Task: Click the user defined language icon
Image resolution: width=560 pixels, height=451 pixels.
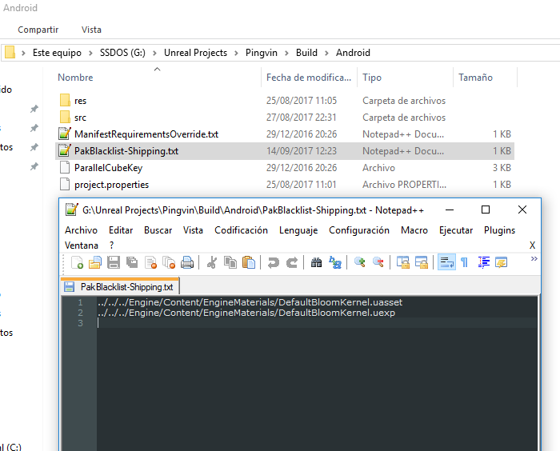Action: coord(502,262)
